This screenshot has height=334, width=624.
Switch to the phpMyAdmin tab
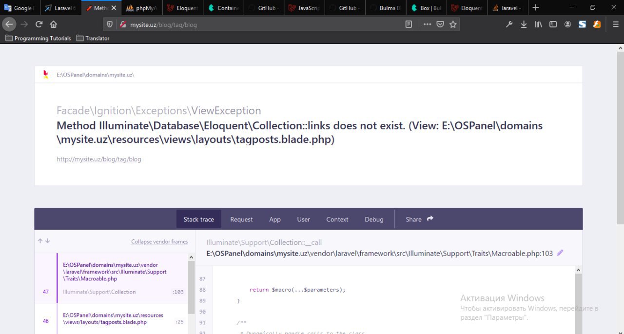click(142, 8)
